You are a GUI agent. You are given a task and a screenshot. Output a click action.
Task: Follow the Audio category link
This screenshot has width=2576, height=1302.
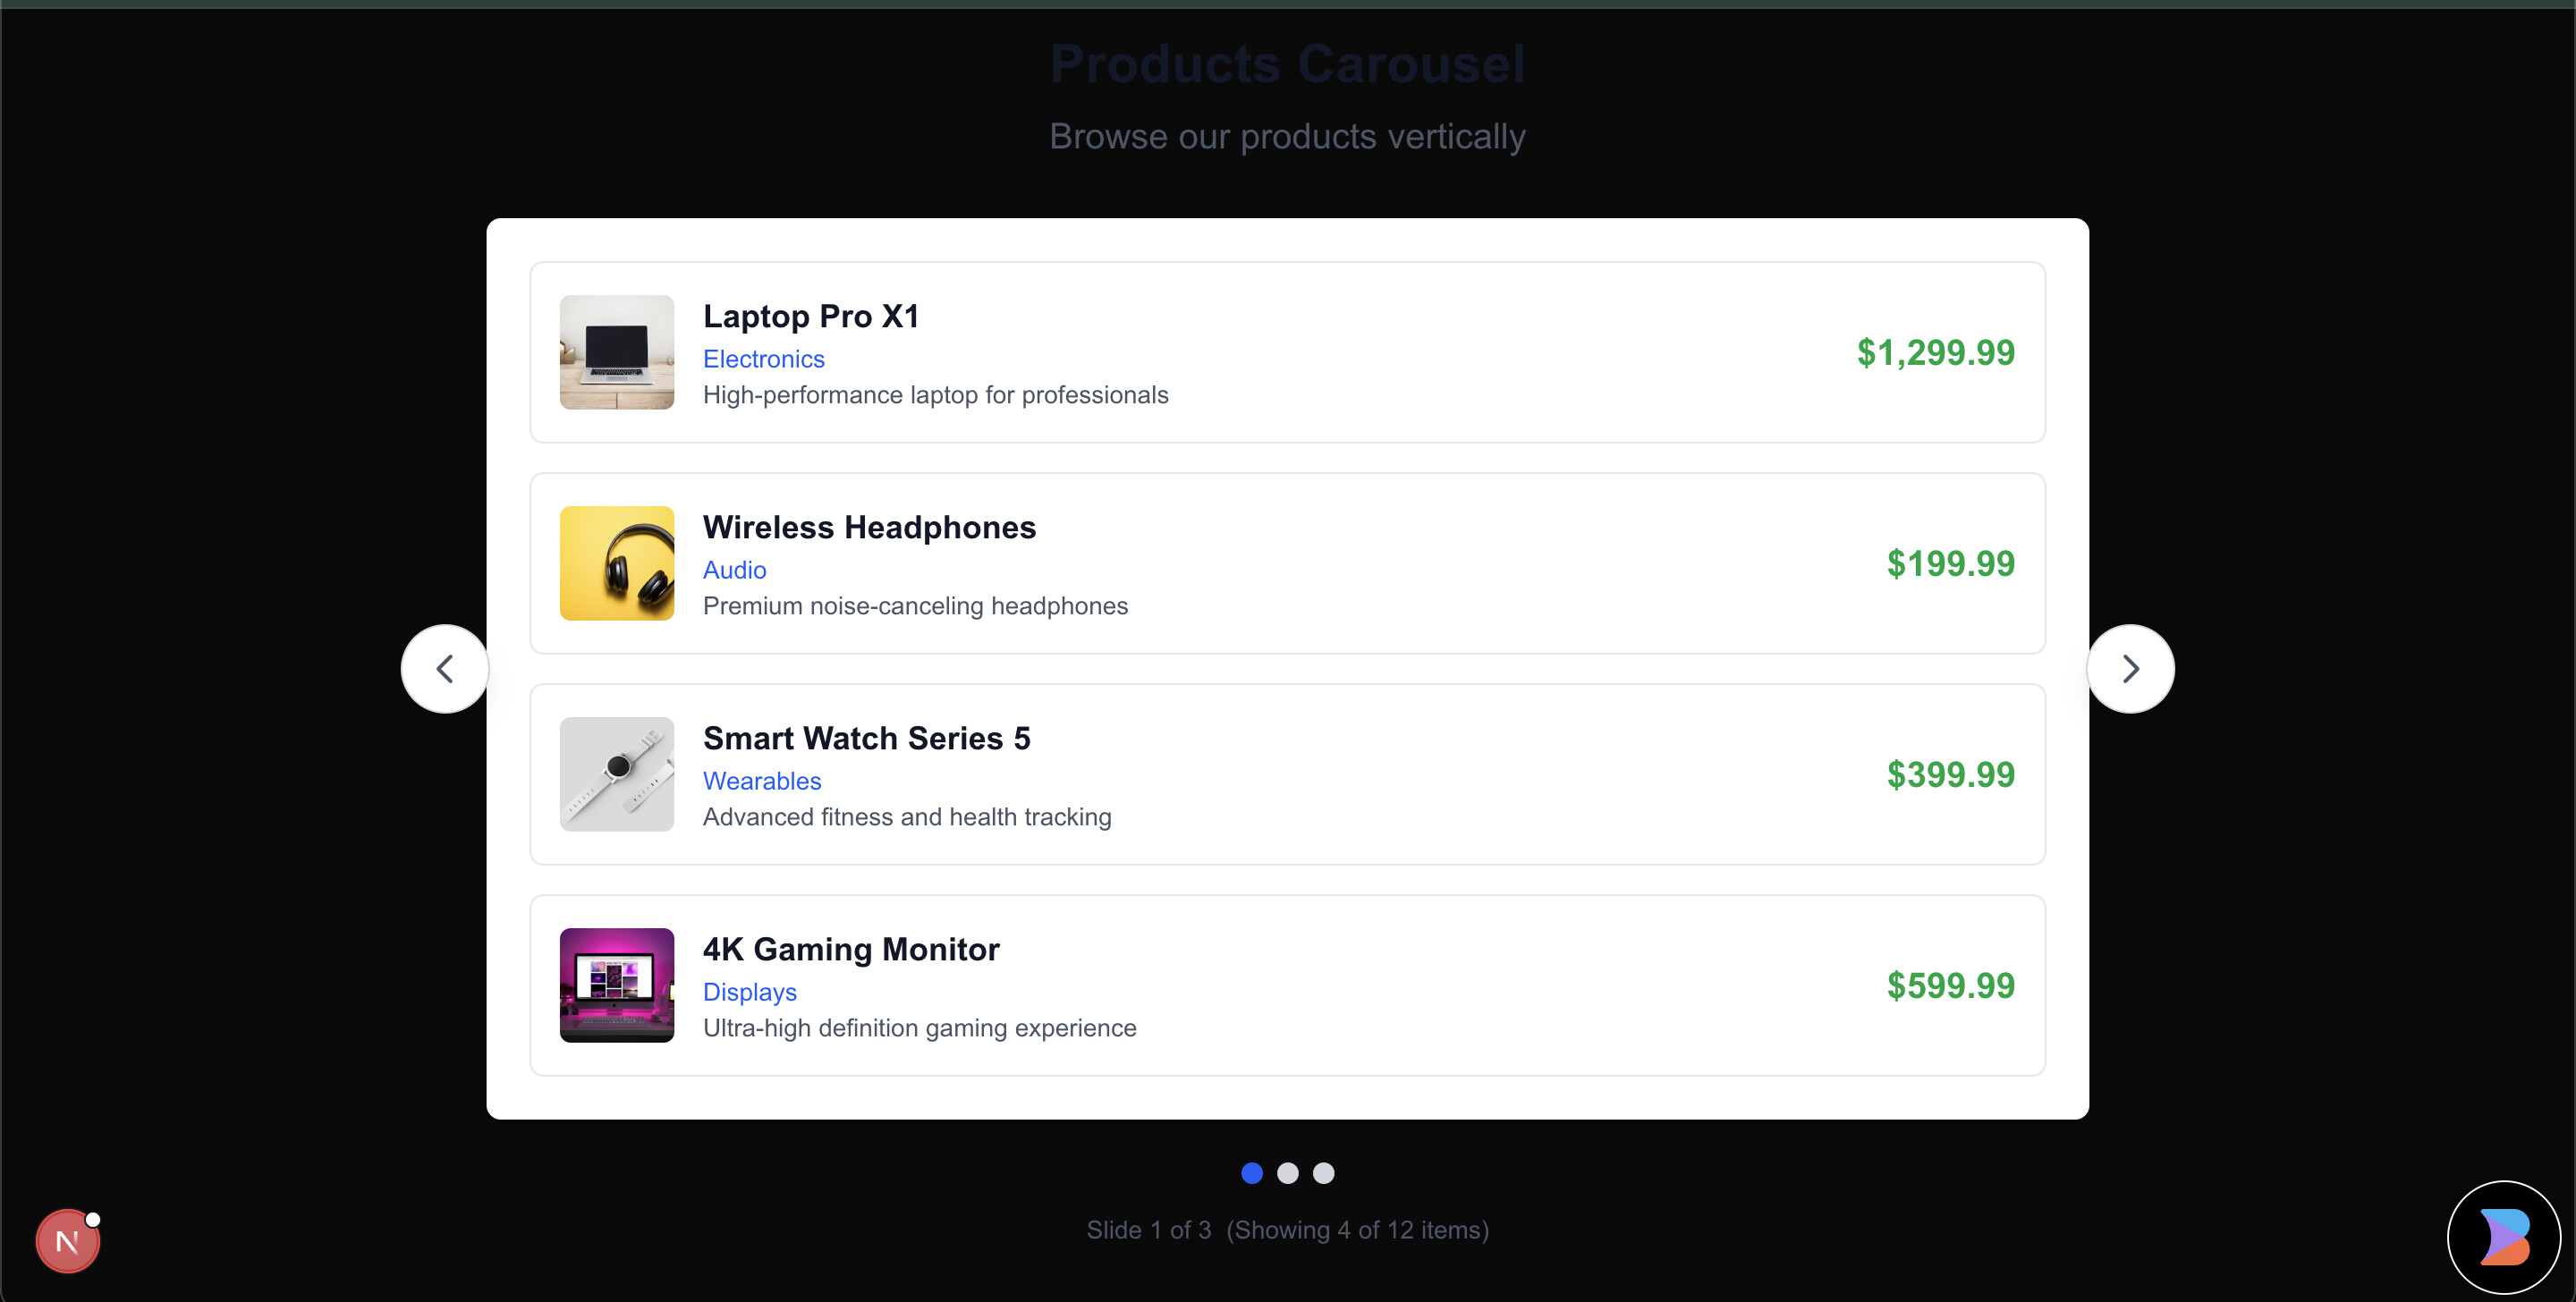point(734,570)
